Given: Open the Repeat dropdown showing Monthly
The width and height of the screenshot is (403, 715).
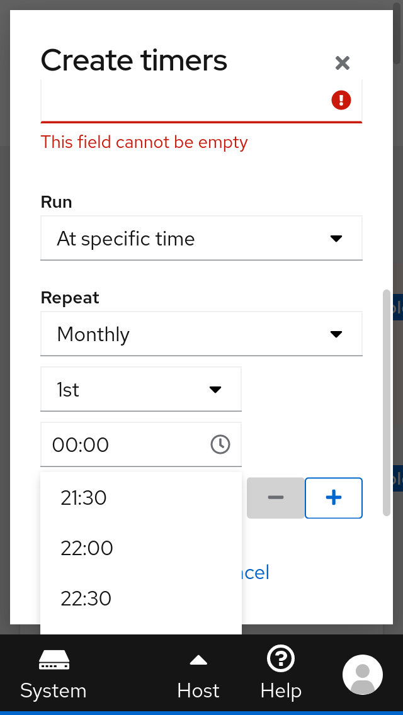Looking at the screenshot, I should pyautogui.click(x=201, y=334).
